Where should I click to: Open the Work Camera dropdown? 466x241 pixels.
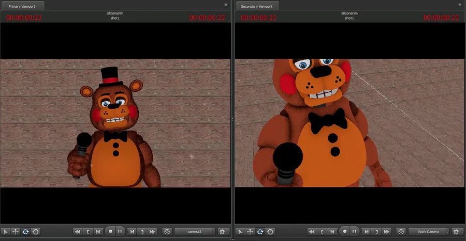coord(429,232)
